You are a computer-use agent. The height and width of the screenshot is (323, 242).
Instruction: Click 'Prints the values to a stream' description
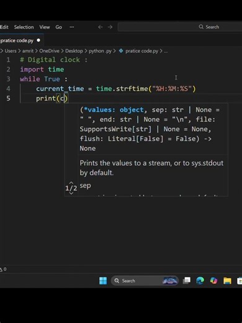[151, 168]
